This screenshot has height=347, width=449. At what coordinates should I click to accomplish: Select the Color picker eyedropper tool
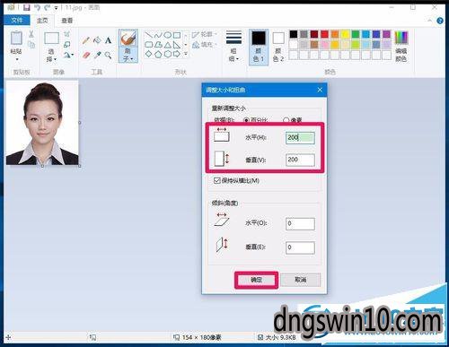97,55
